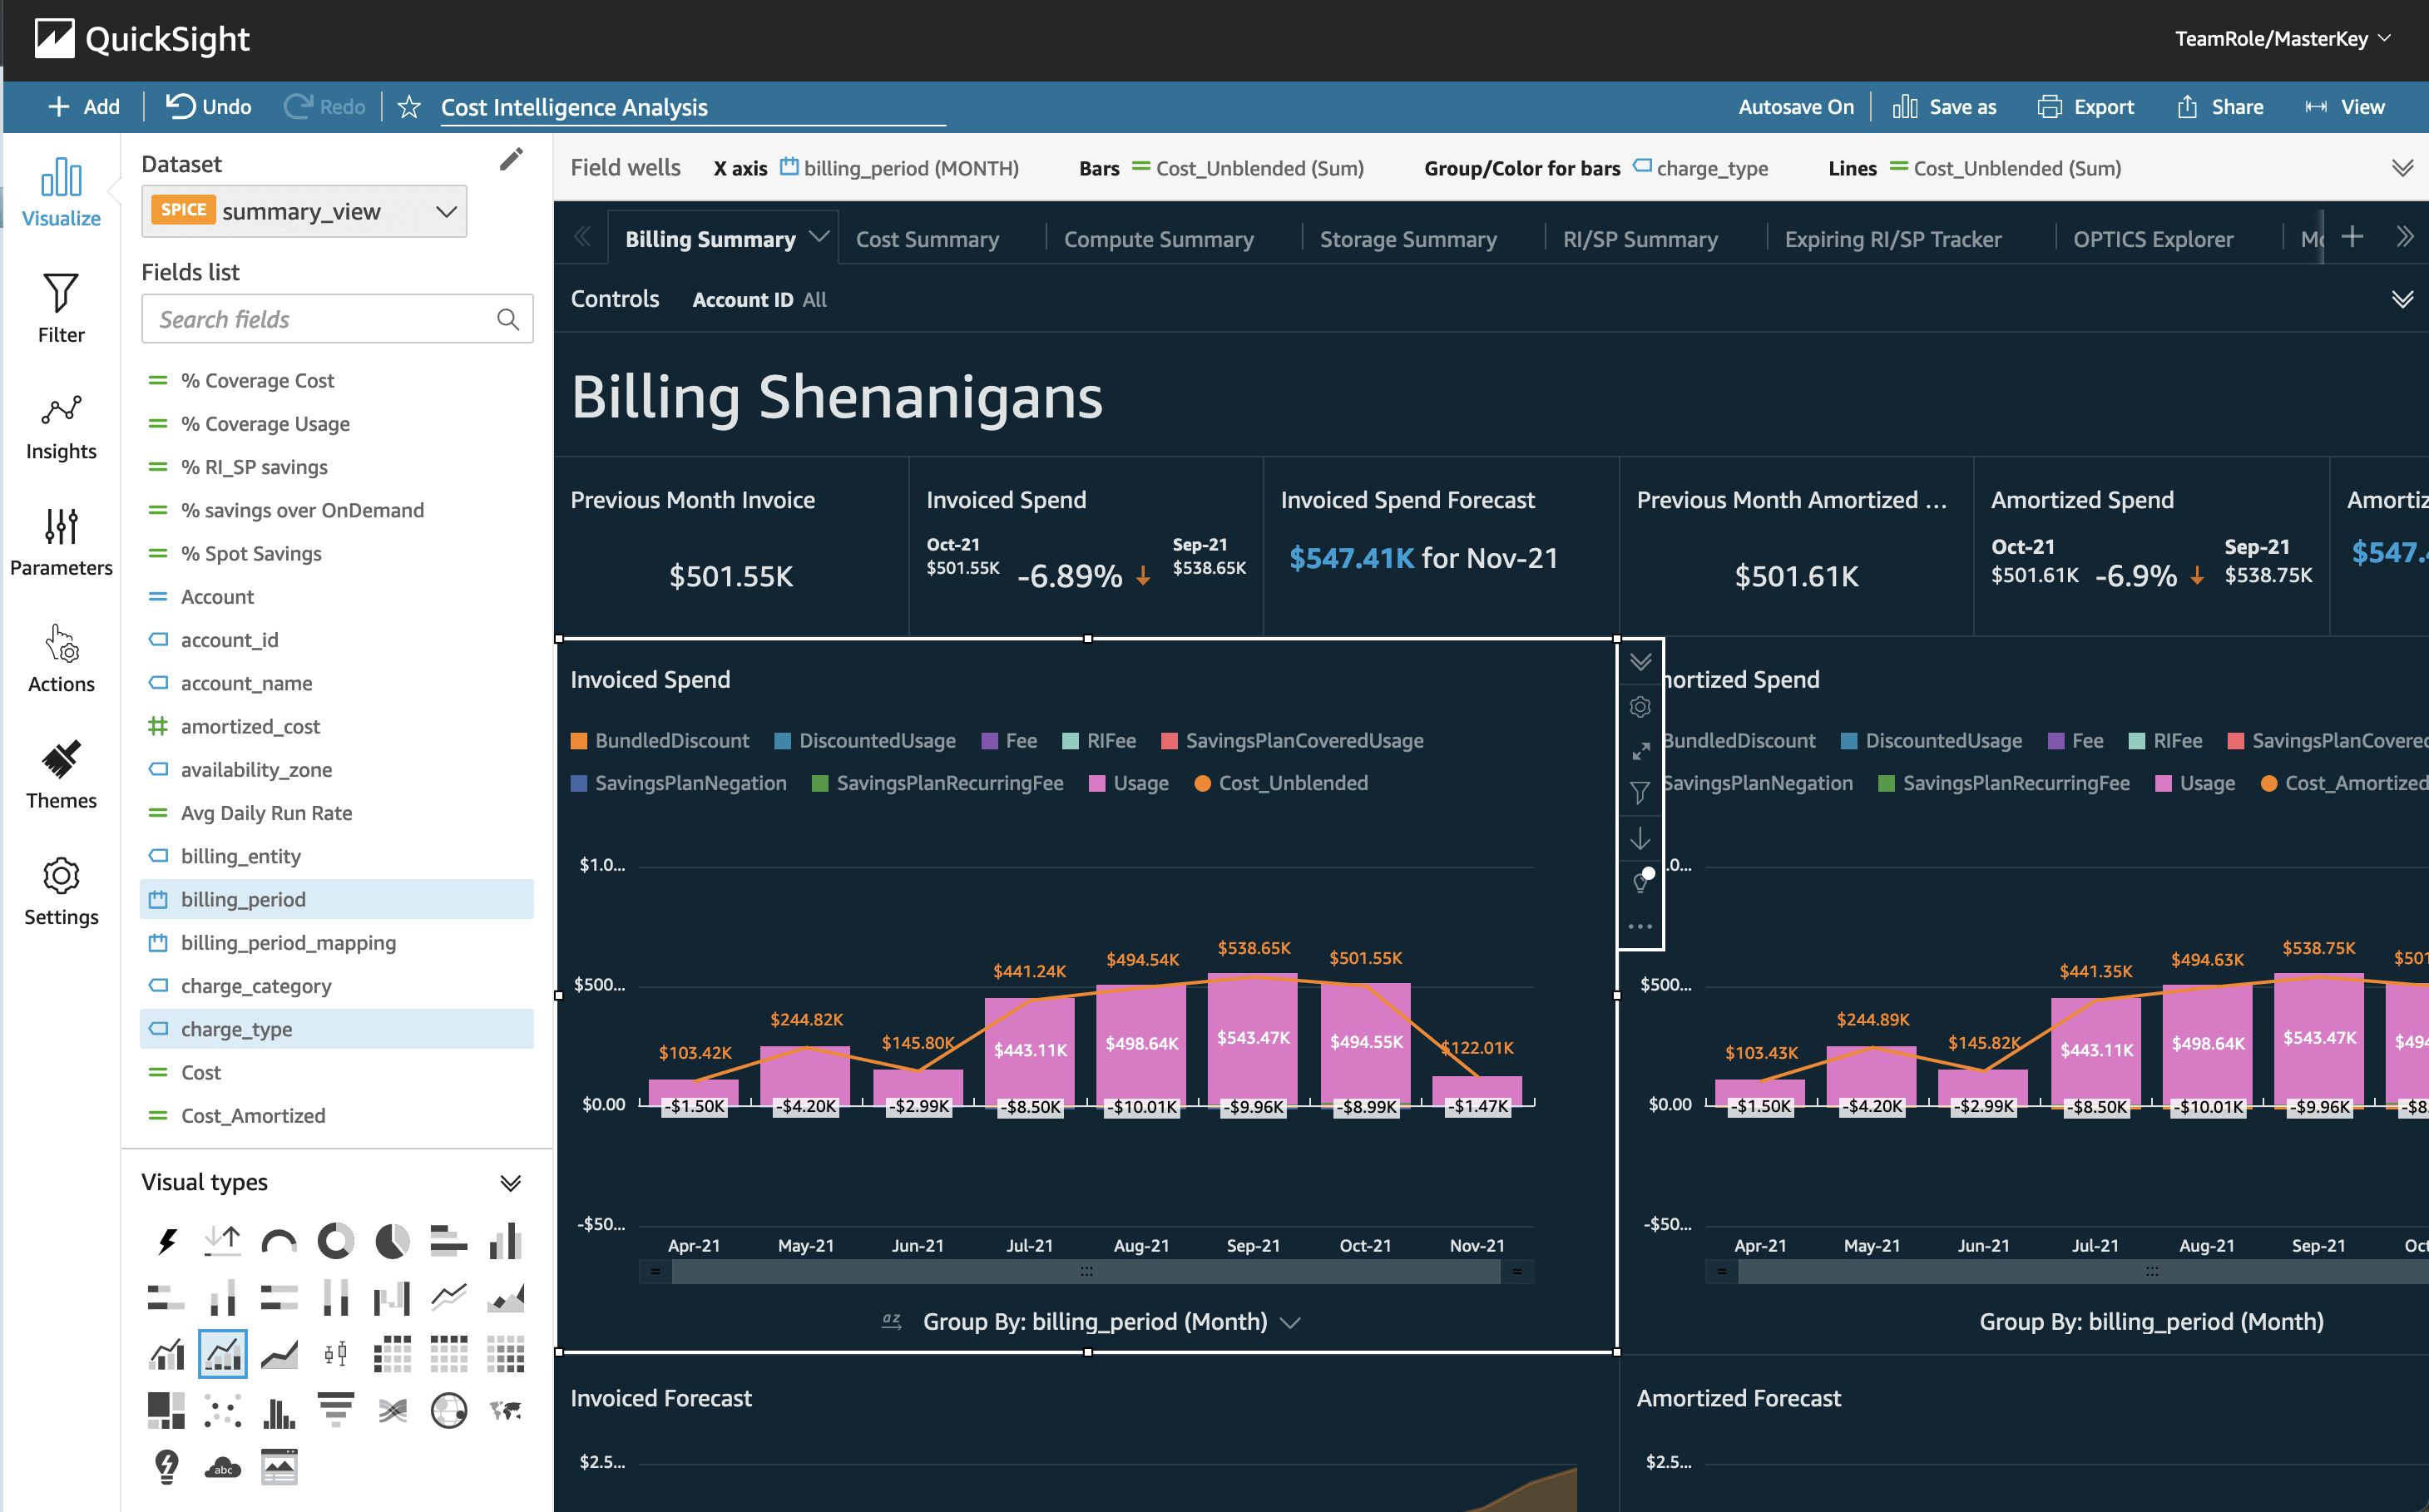Click Save as
Viewport: 2429px width, 1512px height.
1944,107
